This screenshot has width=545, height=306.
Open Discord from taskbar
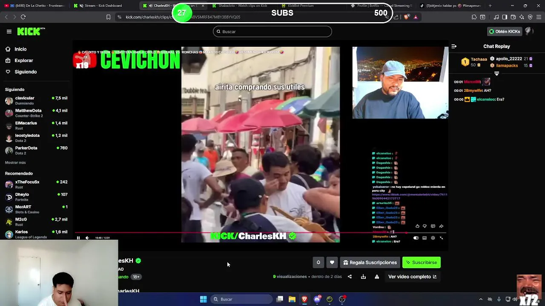317,299
